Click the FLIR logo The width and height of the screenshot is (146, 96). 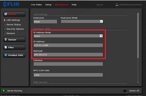pos(11,4)
